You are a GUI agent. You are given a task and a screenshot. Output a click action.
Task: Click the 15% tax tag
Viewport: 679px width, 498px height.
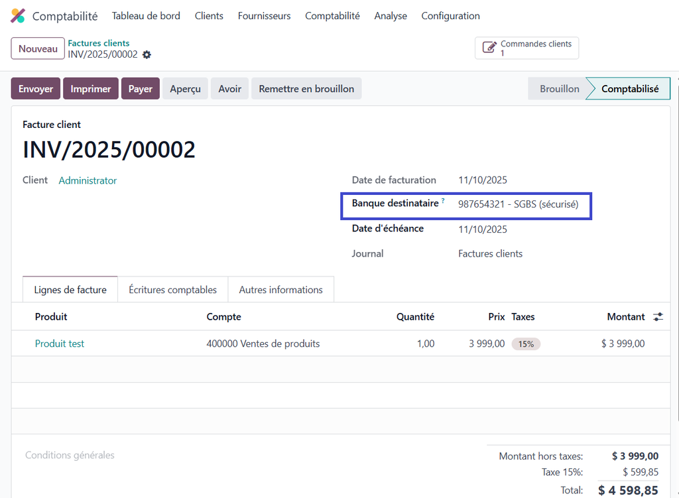point(526,344)
